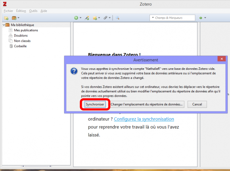This screenshot has height=171, width=230.
Task: Click the green New Item plus icon
Action: tap(76, 18)
